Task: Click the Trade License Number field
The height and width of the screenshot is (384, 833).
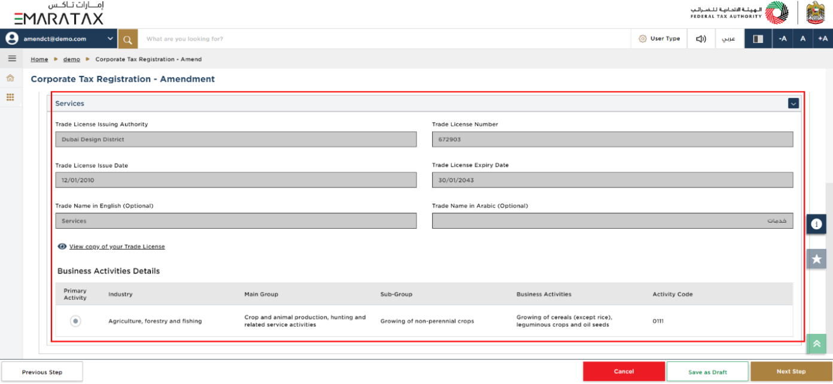Action: (x=613, y=139)
